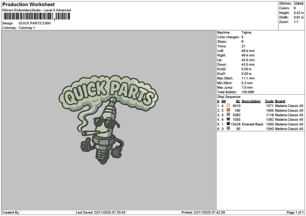The height and width of the screenshot is (216, 306).
Task: Click the "Up:" label
Action: point(220,60)
